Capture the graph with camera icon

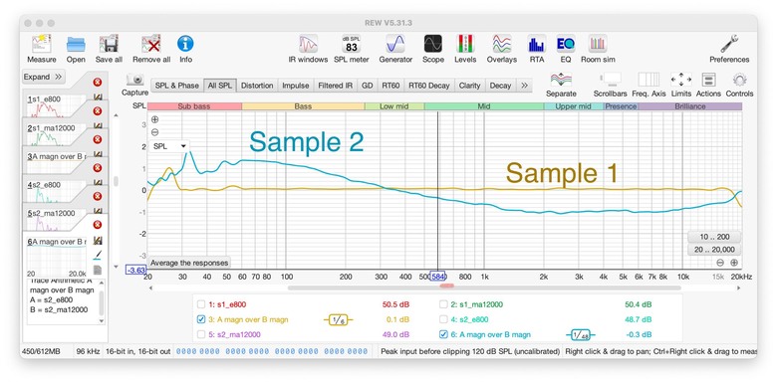(134, 80)
